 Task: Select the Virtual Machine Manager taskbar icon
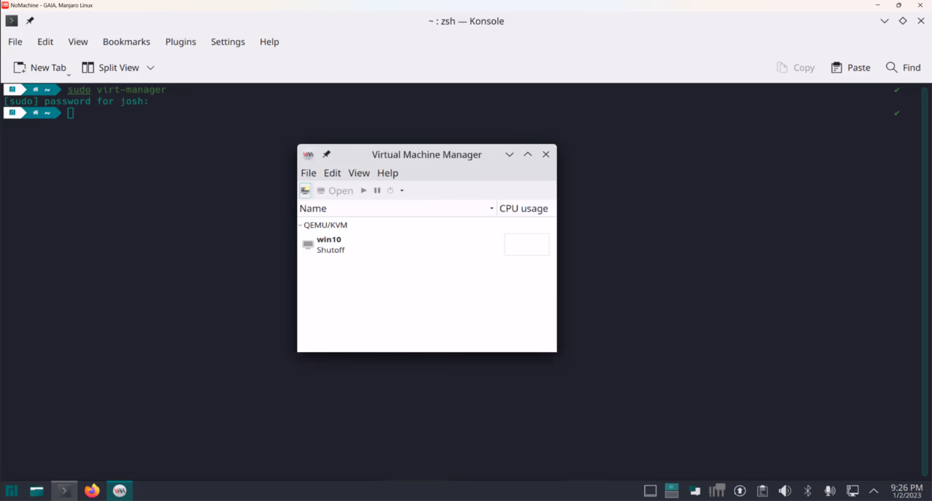119,491
